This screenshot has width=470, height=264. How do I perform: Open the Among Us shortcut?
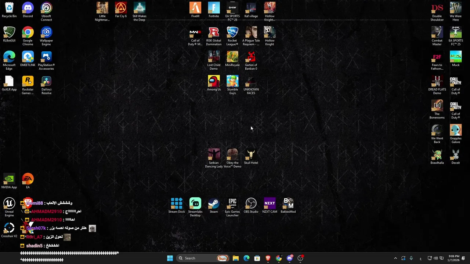click(214, 84)
